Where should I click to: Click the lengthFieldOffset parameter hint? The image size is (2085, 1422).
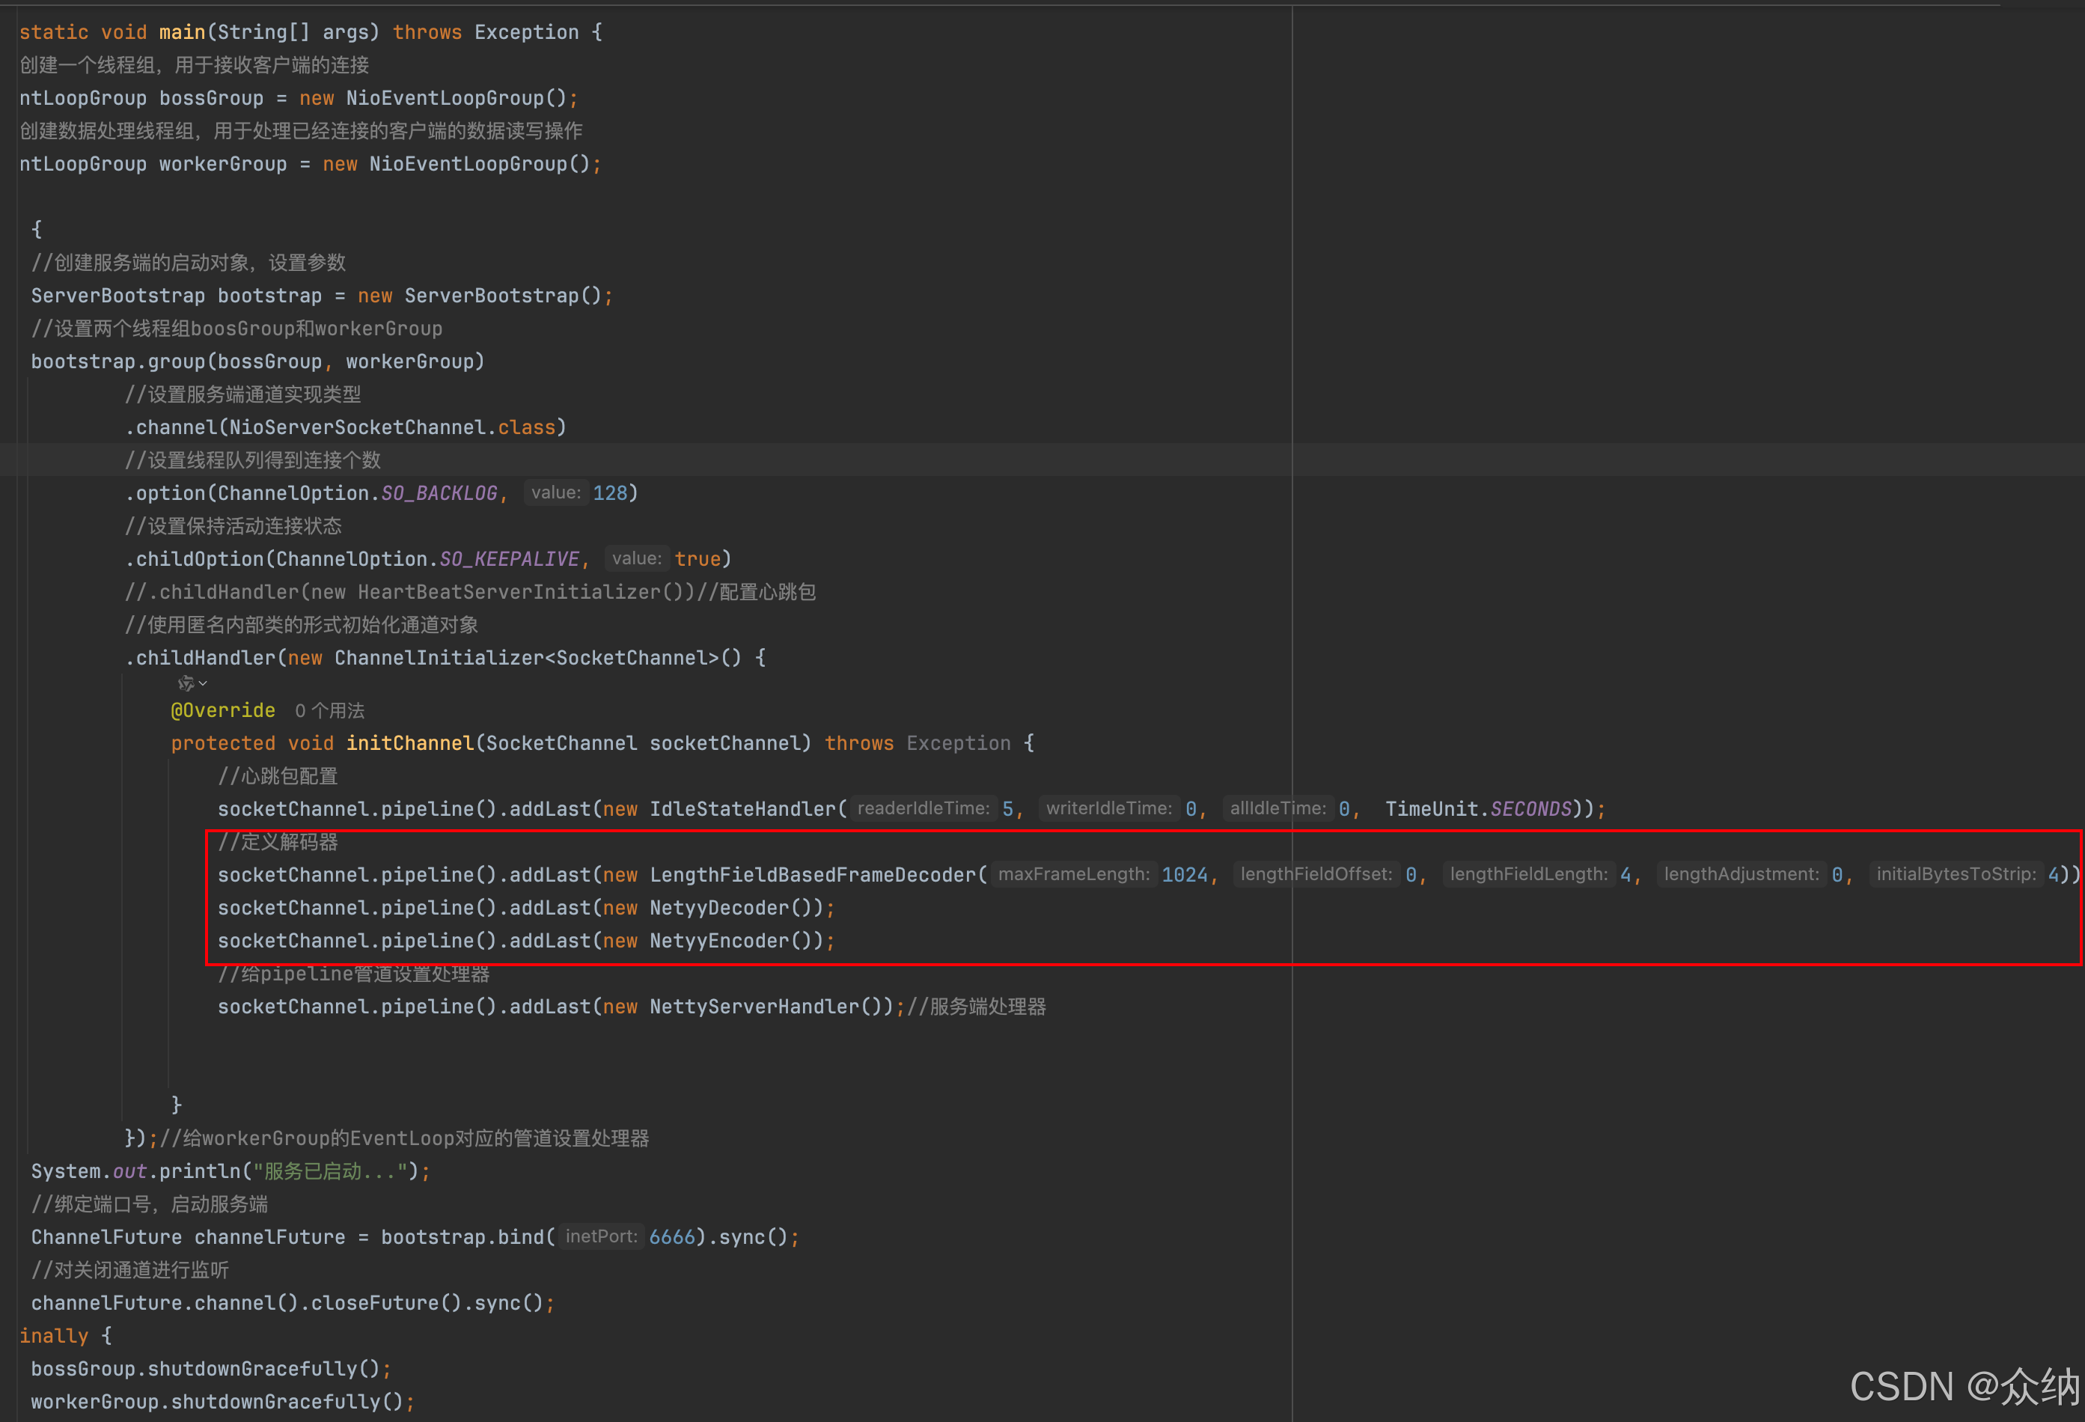[x=1315, y=874]
